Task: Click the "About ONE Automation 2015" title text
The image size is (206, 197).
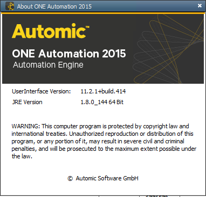Action: pyautogui.click(x=54, y=6)
